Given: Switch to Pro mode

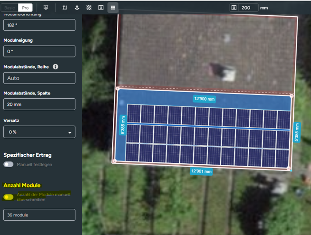Looking at the screenshot, I should click(x=26, y=8).
